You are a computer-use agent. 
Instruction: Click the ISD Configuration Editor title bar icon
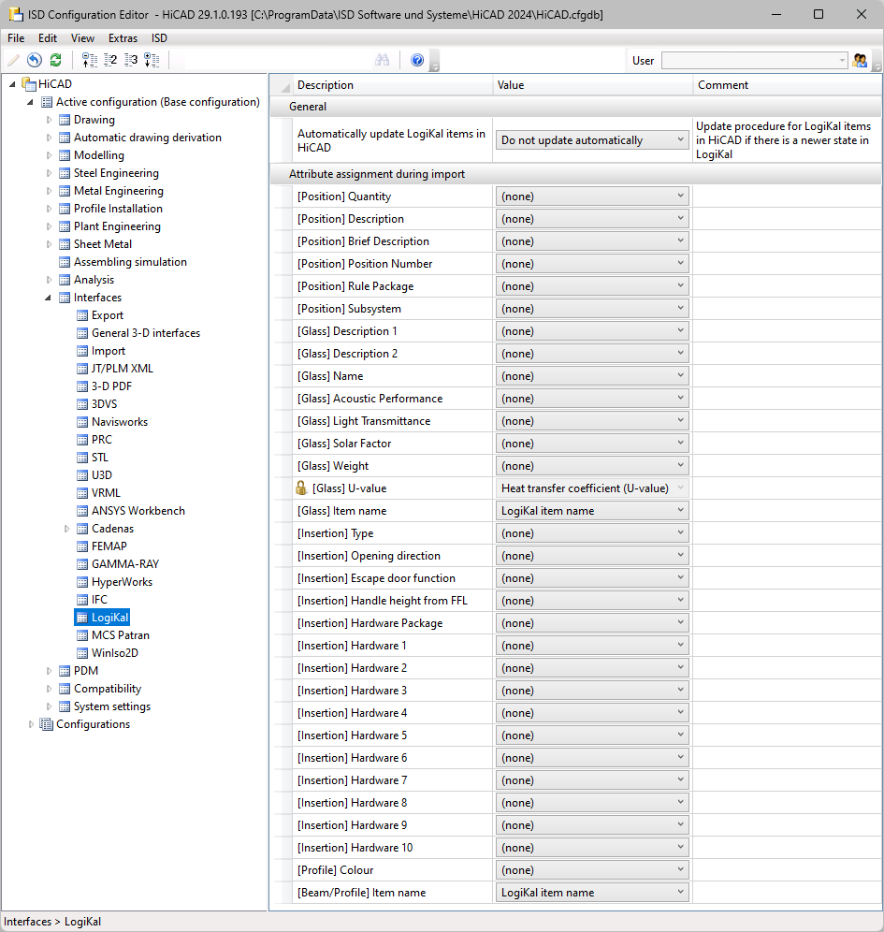coord(16,14)
